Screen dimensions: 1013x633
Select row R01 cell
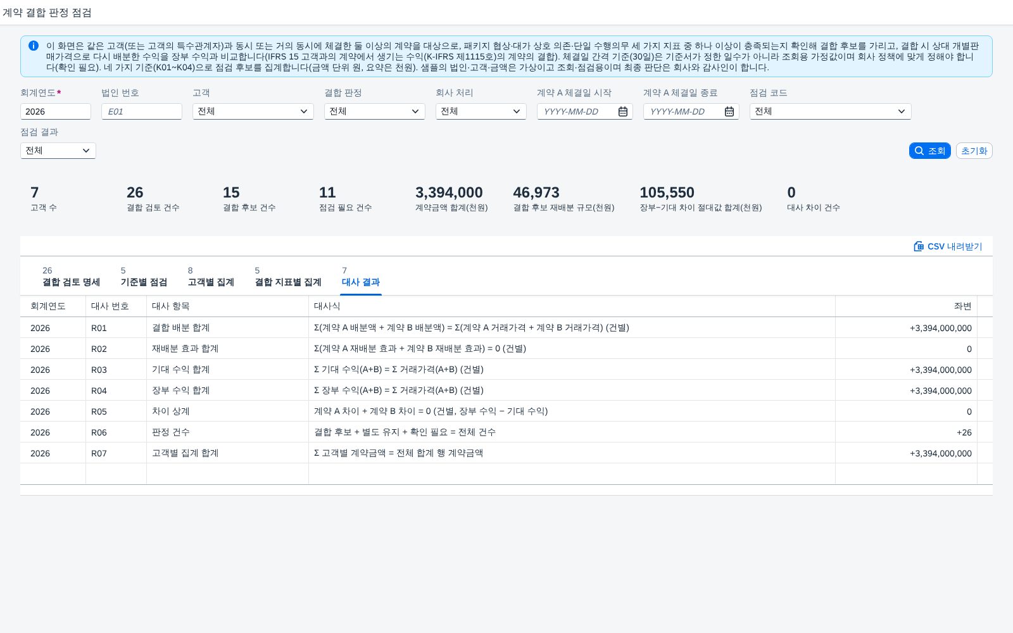[x=116, y=328]
